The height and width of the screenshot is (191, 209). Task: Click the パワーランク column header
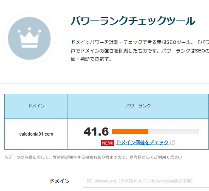(x=138, y=106)
